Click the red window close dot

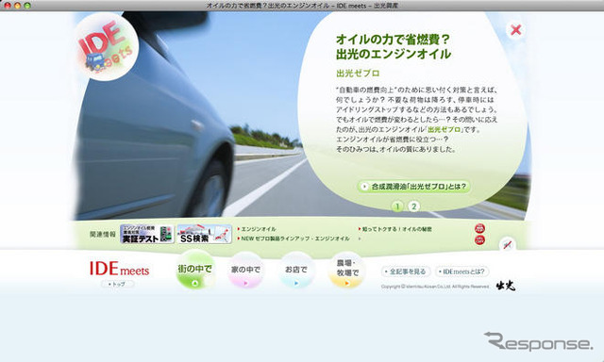click(x=8, y=6)
